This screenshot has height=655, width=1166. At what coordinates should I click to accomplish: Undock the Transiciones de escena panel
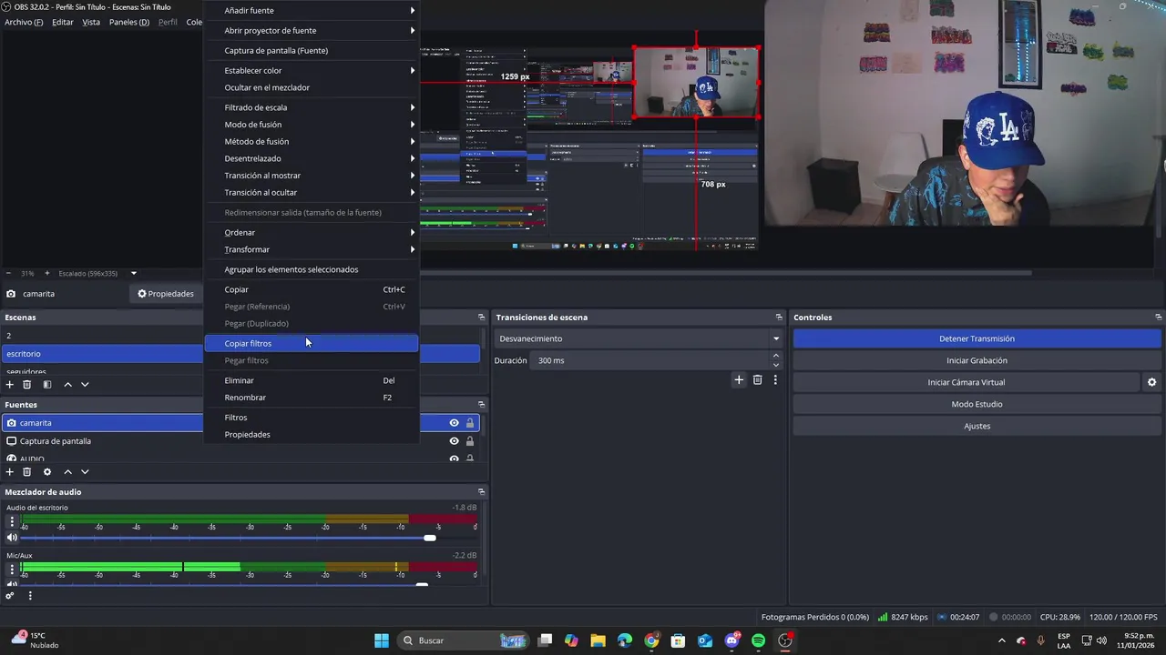click(x=779, y=317)
